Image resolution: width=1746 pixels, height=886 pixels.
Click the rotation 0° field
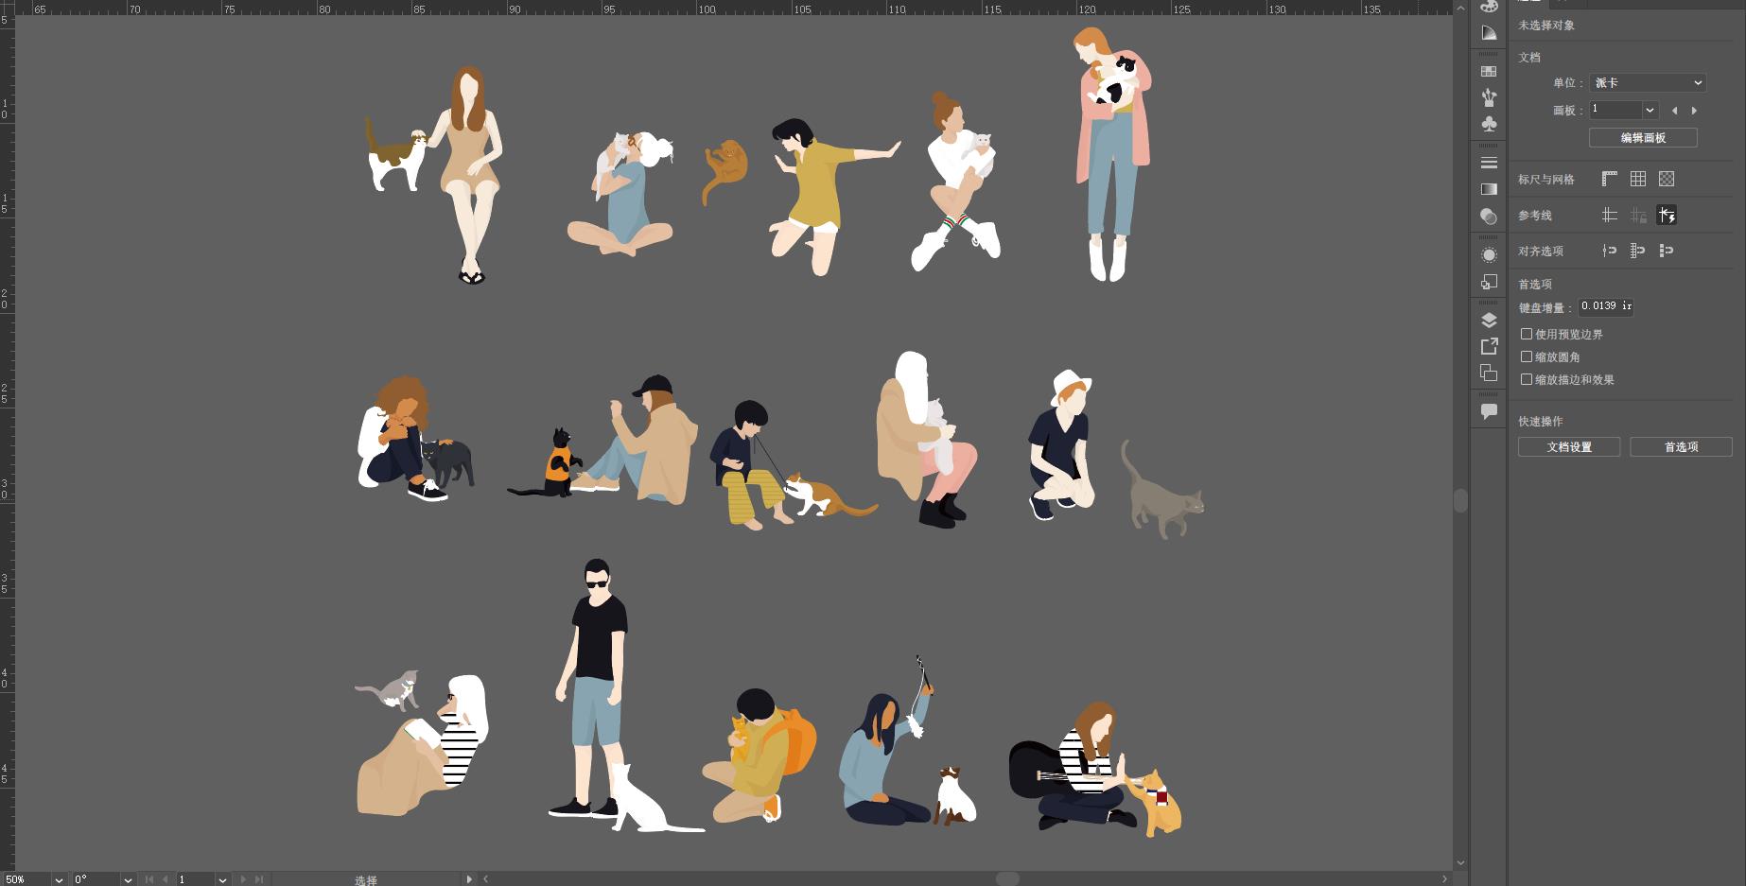[x=96, y=879]
